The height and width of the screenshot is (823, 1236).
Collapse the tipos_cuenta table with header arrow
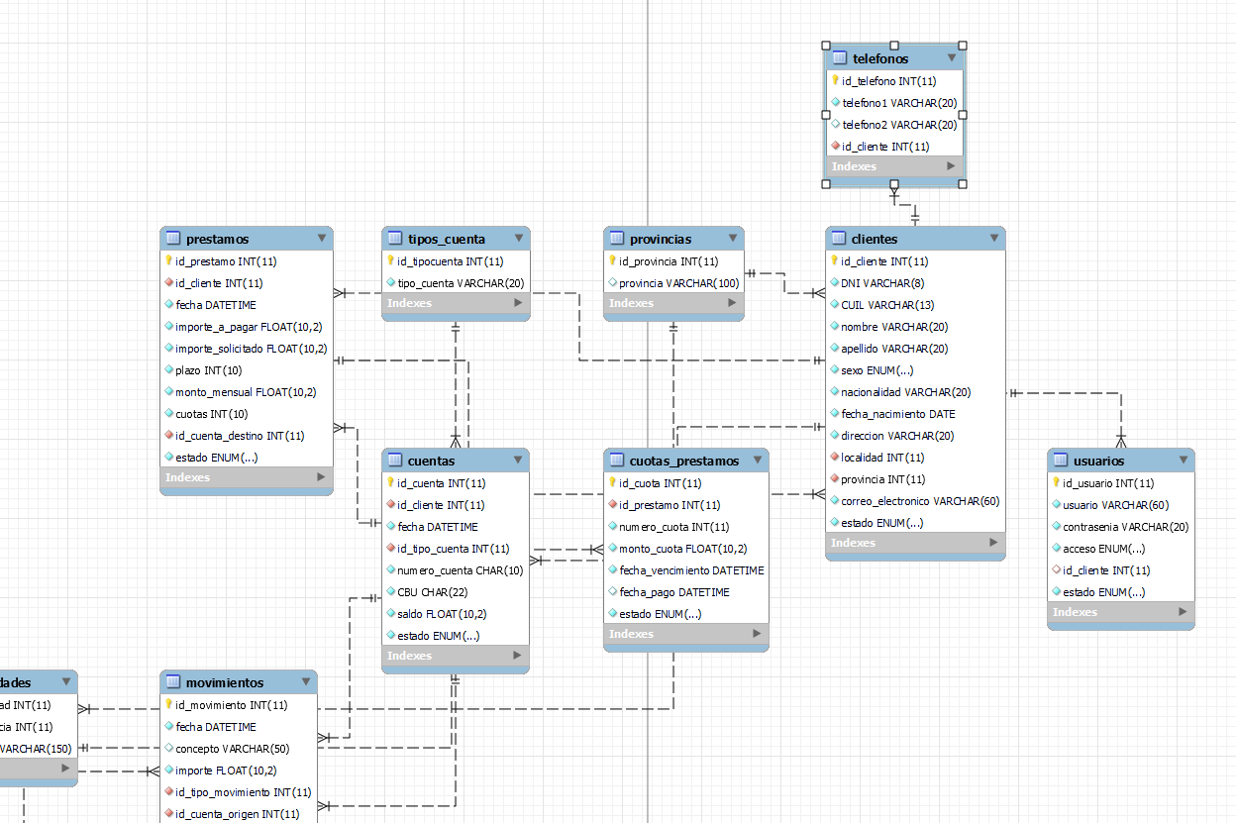point(518,239)
